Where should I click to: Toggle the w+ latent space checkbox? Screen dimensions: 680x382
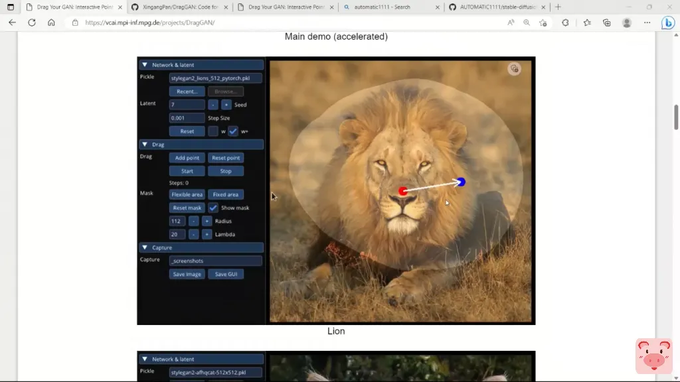click(233, 131)
